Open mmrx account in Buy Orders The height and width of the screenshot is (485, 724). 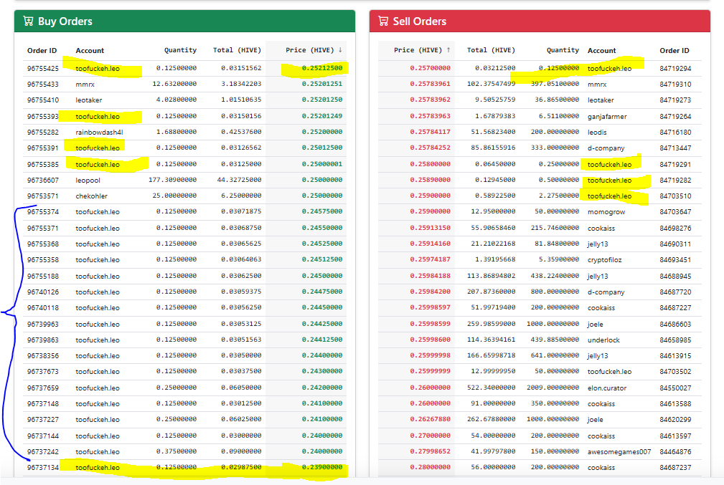click(x=85, y=85)
